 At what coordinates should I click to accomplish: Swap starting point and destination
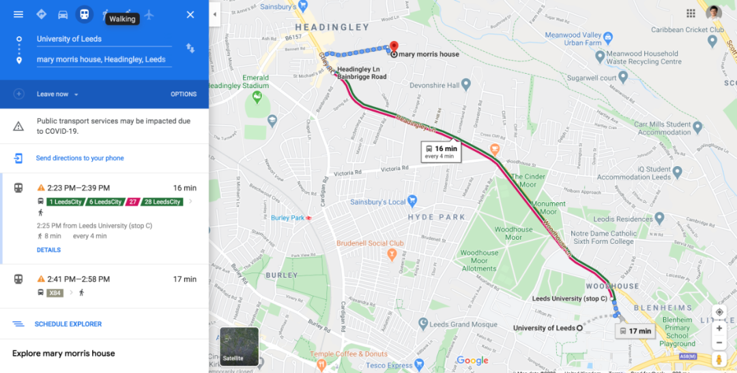[x=190, y=49]
